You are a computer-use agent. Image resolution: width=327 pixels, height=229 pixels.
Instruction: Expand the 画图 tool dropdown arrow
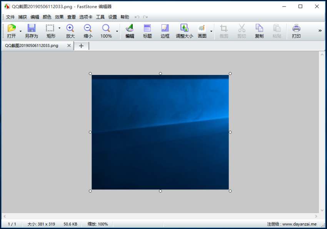point(211,31)
